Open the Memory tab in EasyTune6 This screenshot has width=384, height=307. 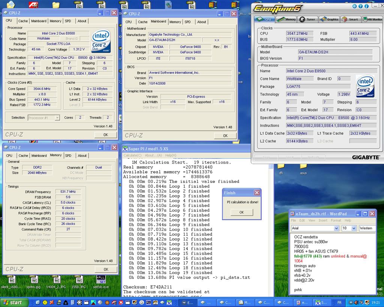coord(287,19)
